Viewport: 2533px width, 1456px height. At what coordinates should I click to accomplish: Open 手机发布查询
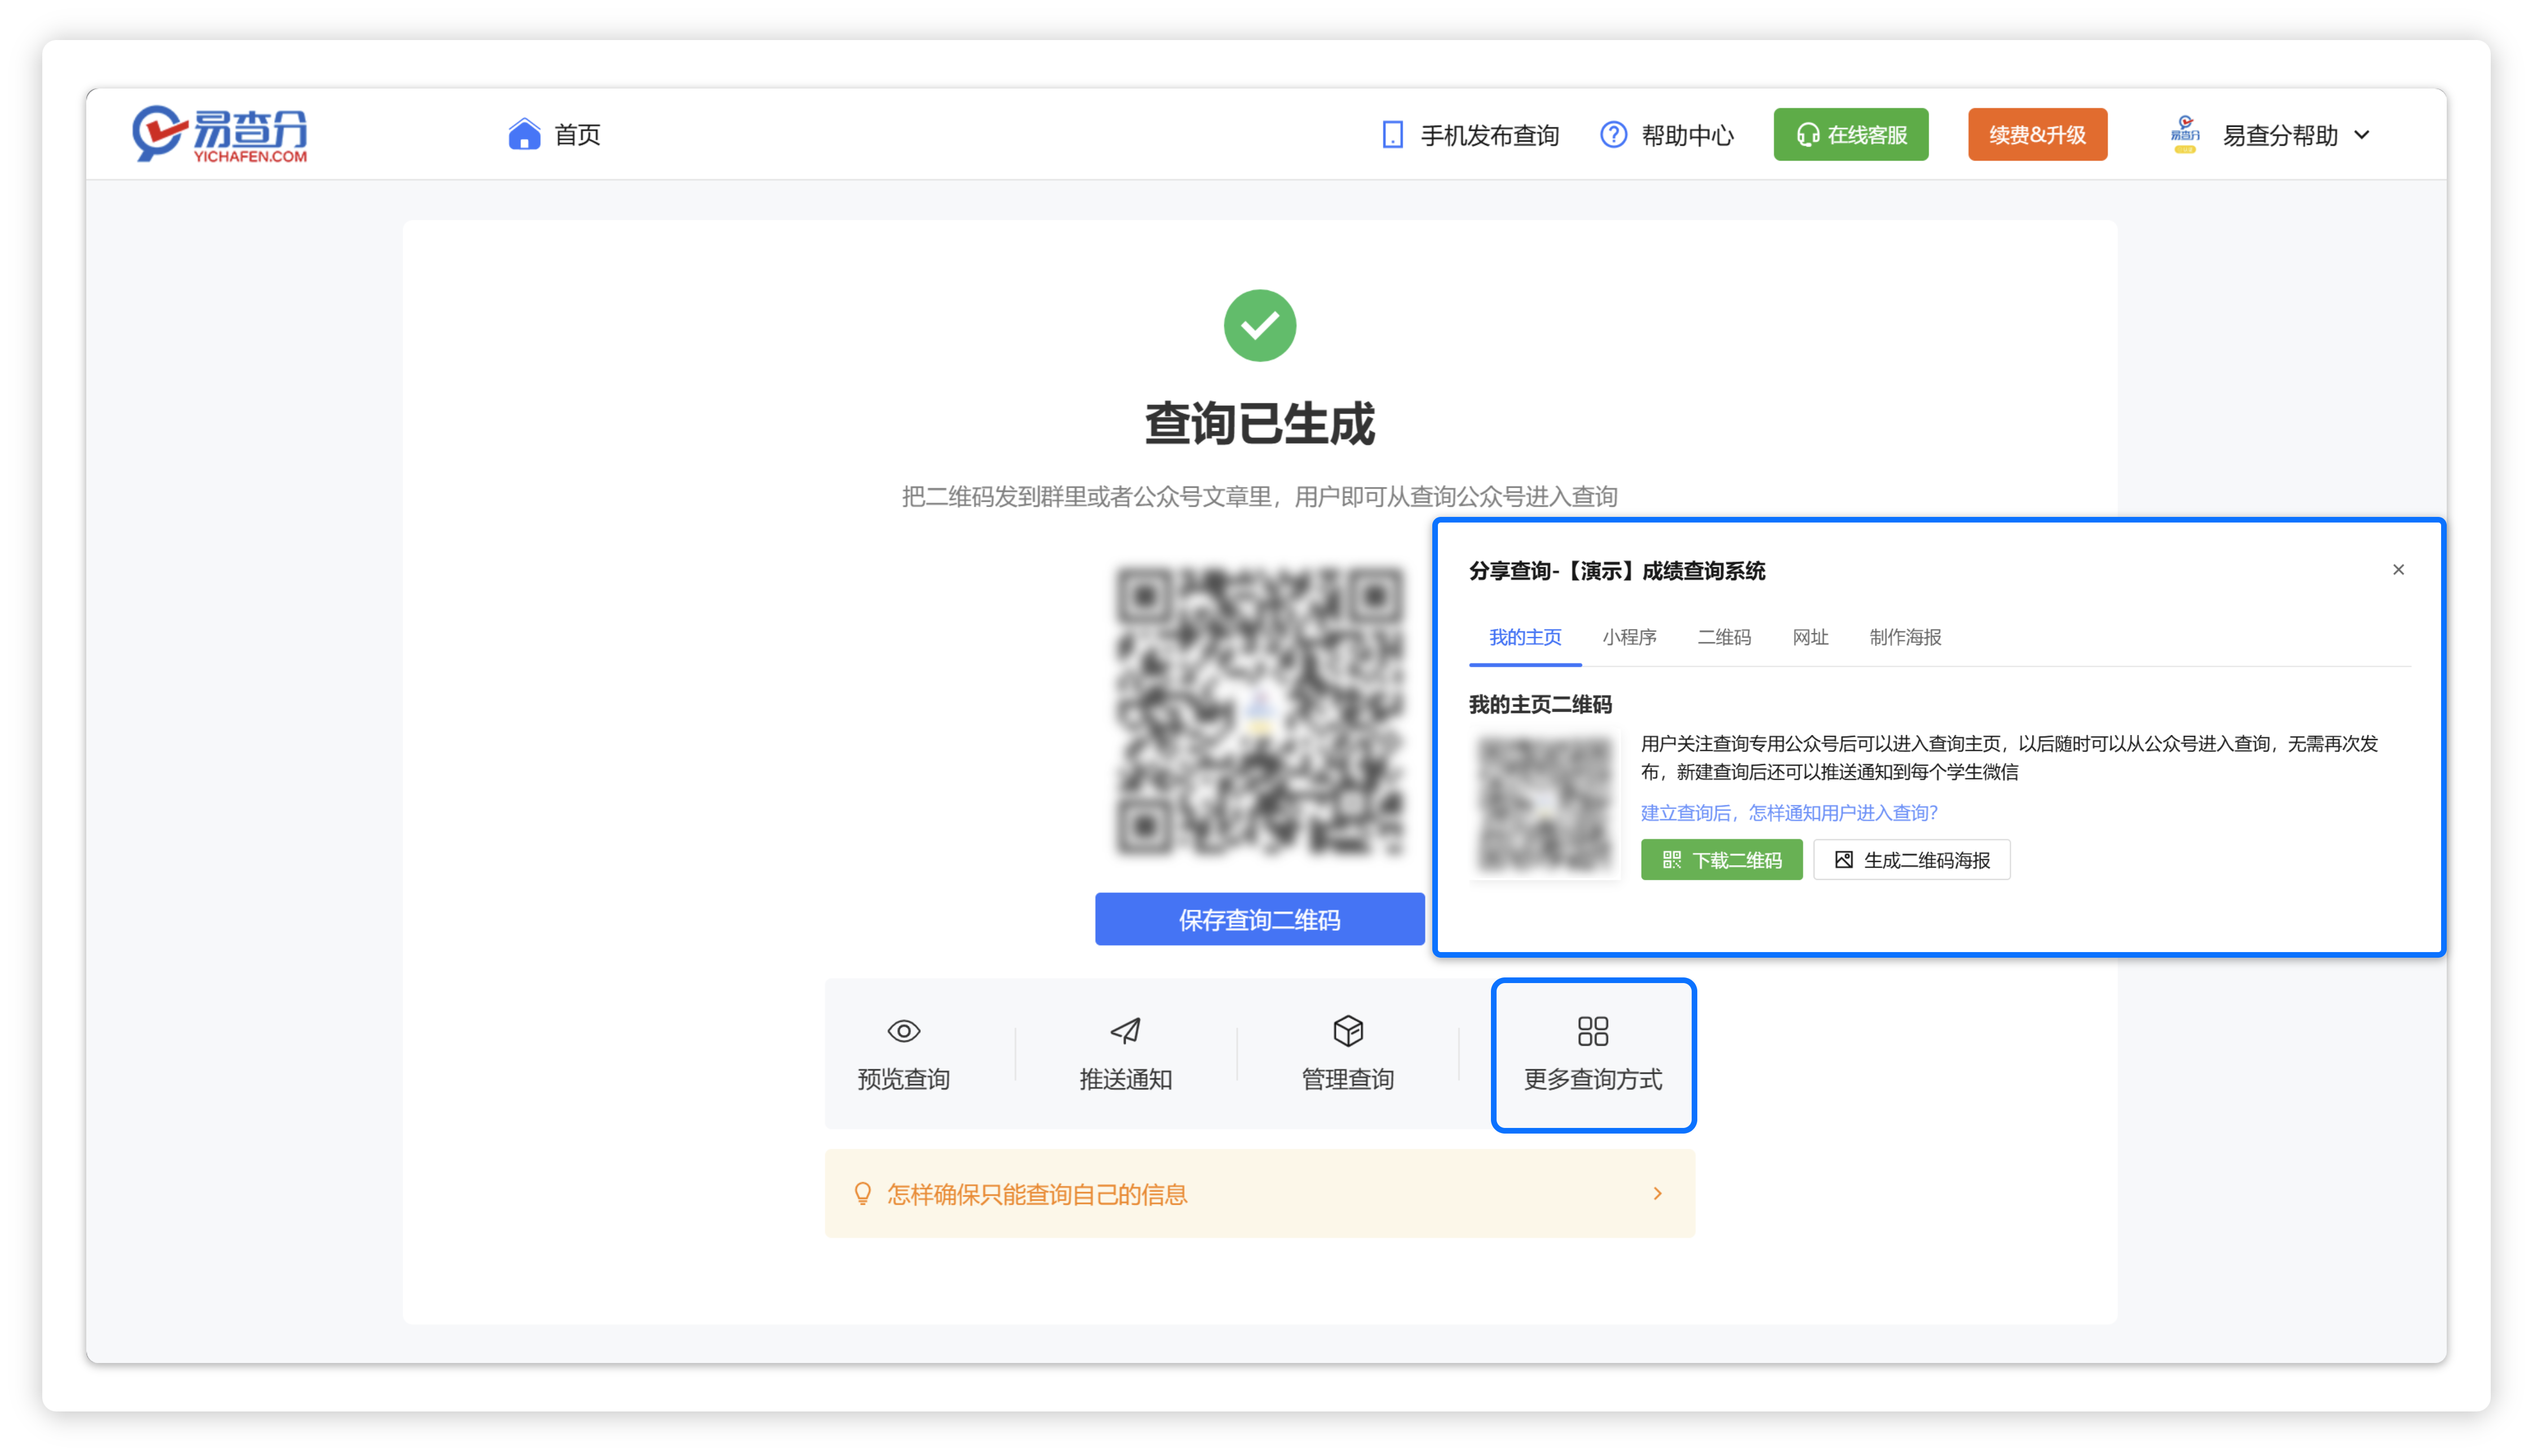1489,135
